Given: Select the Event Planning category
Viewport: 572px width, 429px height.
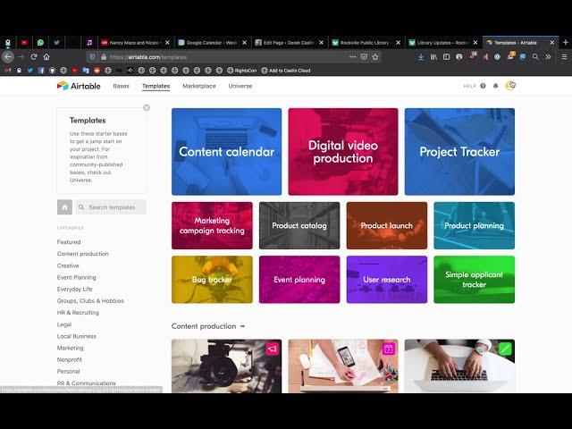Looking at the screenshot, I should coord(77,277).
